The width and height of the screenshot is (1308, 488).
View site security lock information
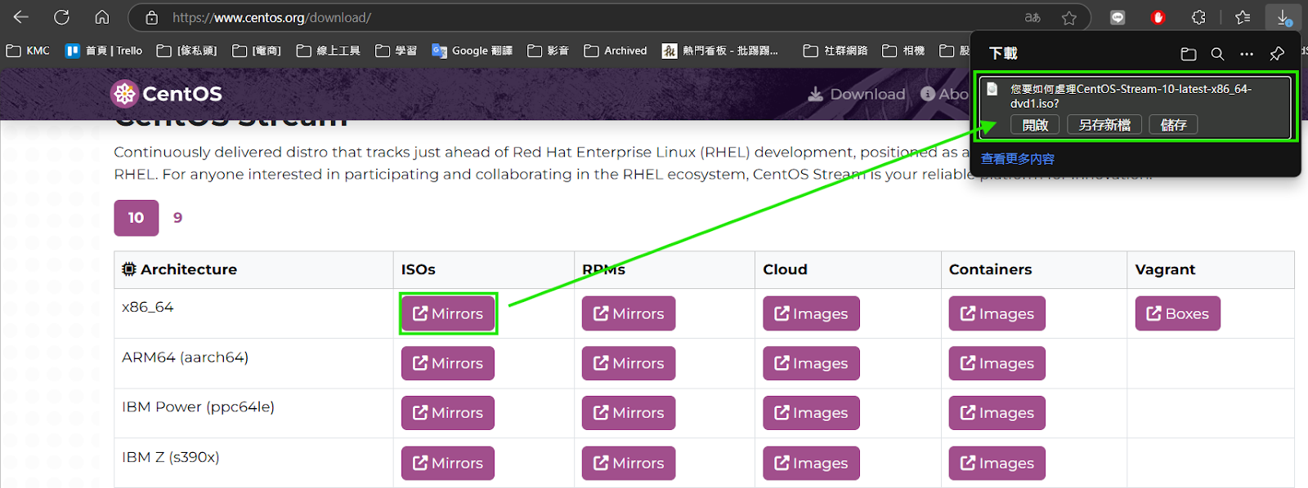(151, 17)
